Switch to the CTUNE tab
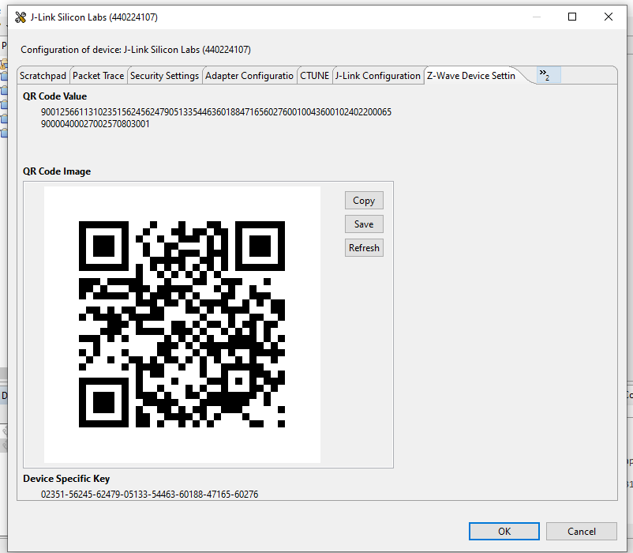Image resolution: width=633 pixels, height=553 pixels. pos(314,75)
